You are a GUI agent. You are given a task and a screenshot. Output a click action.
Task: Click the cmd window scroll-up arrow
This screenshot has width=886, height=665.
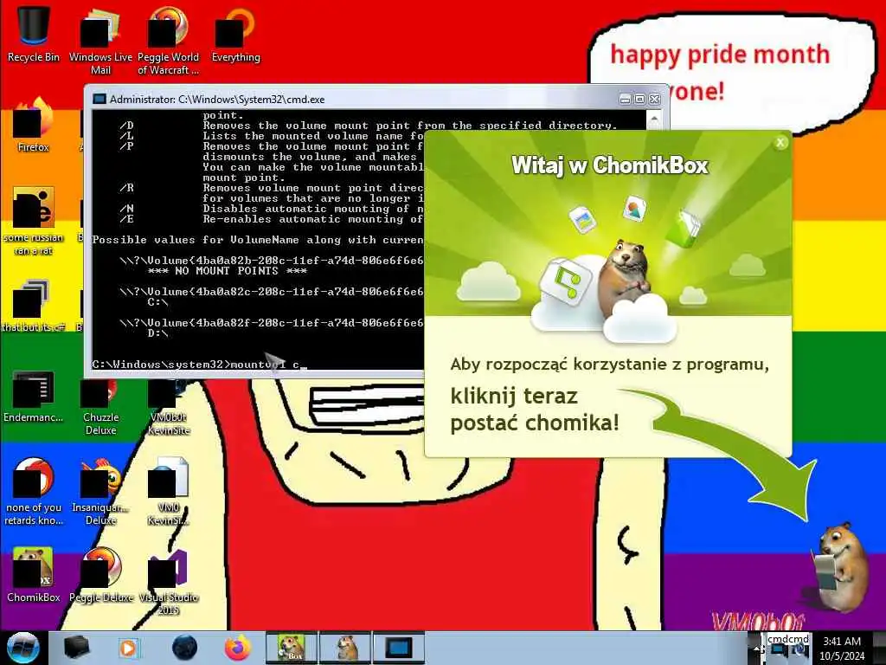click(654, 119)
